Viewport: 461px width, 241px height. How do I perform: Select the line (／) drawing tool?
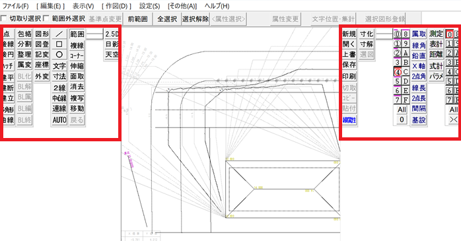[59, 34]
